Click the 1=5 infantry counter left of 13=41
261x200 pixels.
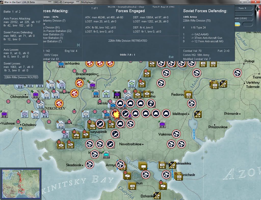[x=86, y=114]
